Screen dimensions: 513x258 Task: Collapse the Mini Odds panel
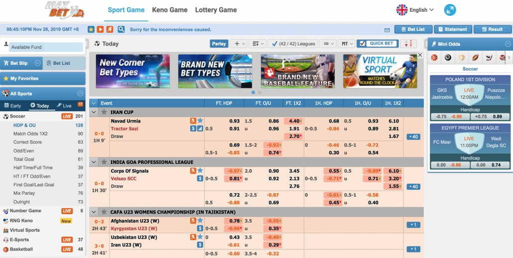(x=508, y=44)
